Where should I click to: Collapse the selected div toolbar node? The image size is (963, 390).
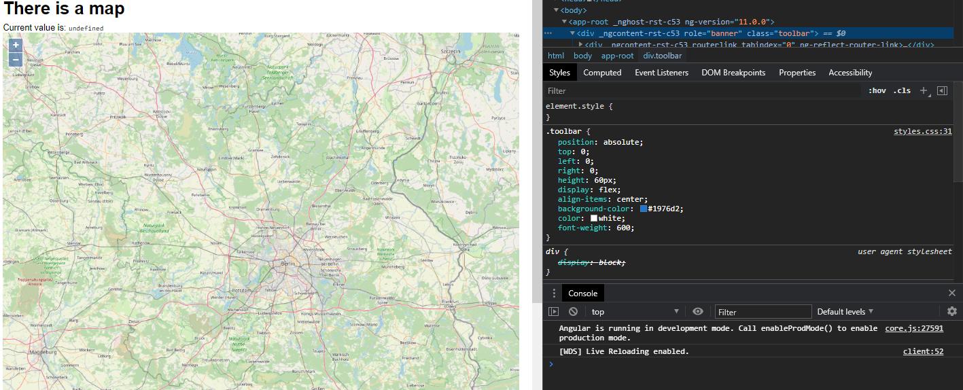coord(572,33)
